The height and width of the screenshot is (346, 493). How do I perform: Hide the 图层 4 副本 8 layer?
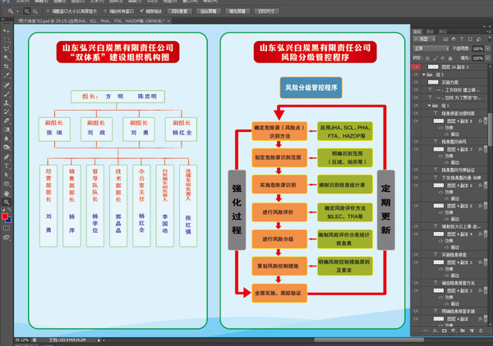click(416, 121)
